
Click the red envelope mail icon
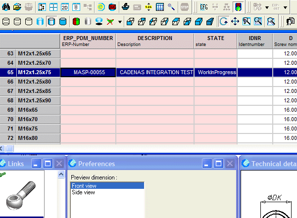pyautogui.click(x=112, y=7)
